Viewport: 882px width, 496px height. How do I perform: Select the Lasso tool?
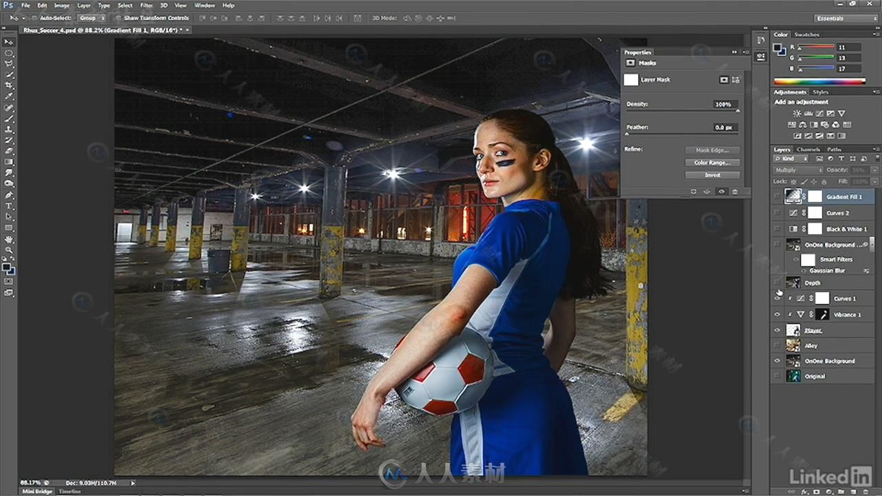tap(10, 64)
